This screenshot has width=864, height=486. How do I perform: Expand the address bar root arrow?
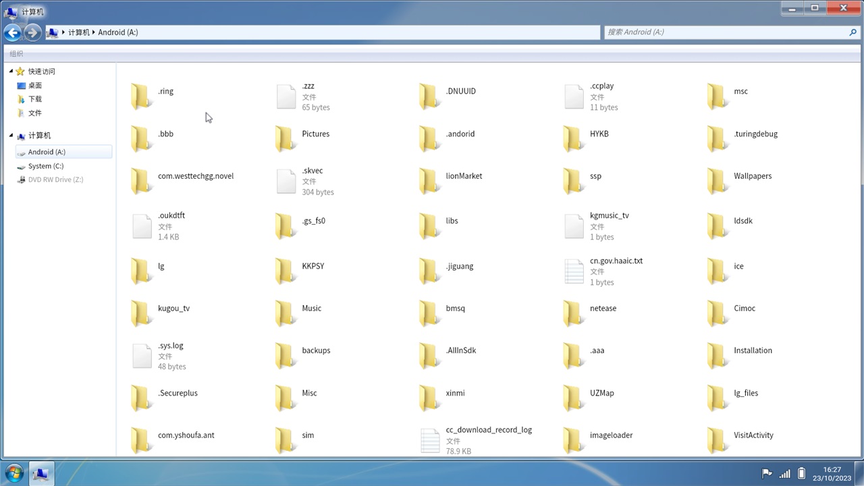[x=63, y=32]
